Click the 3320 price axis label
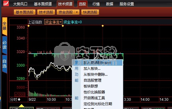The width and height of the screenshot is (172, 109). [x=21, y=52]
